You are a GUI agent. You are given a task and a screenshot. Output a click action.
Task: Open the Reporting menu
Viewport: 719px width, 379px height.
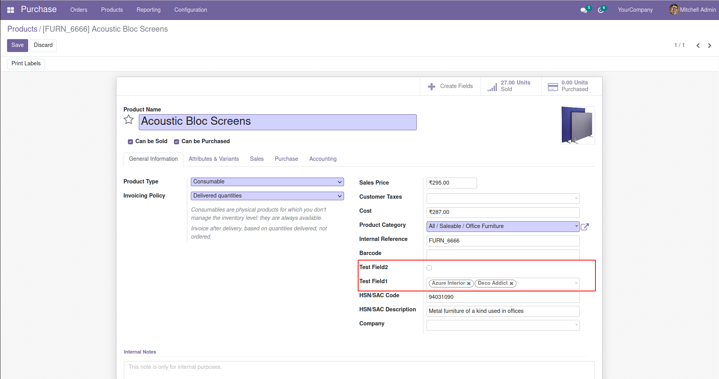[x=148, y=10]
